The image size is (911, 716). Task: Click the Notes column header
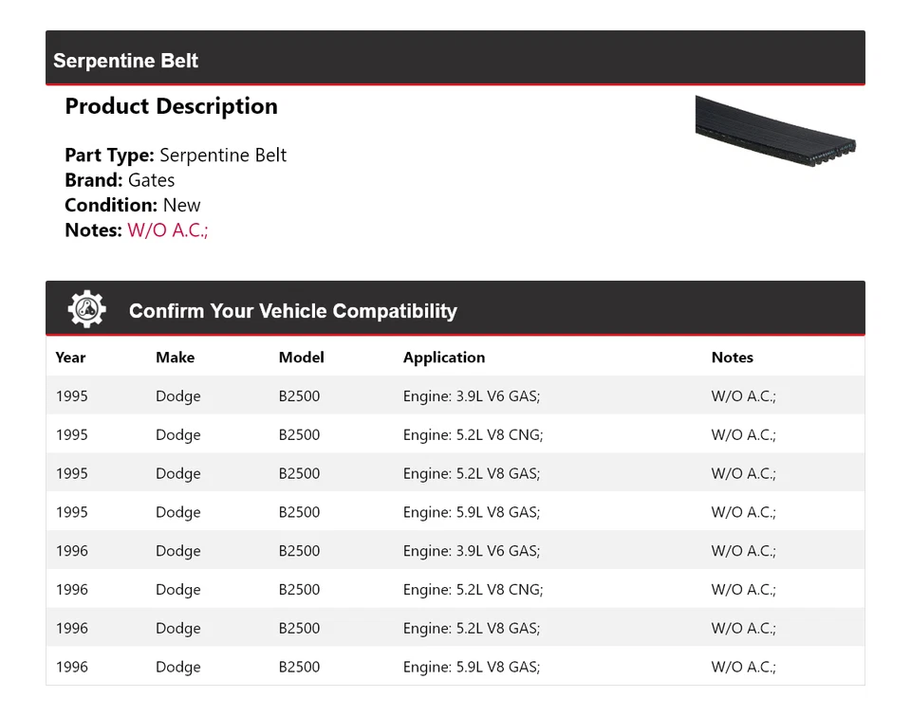click(732, 358)
